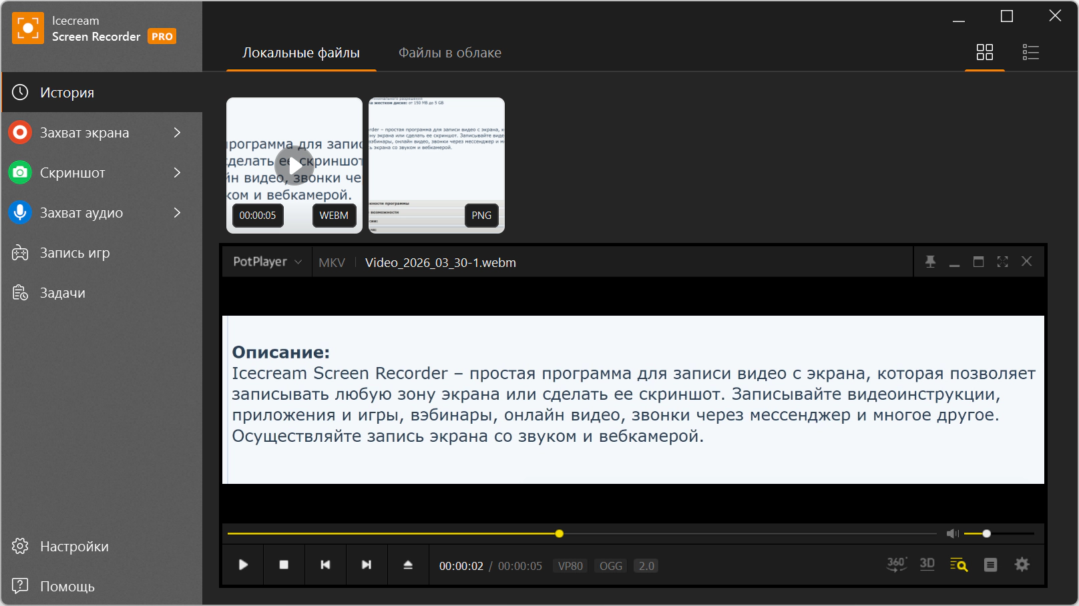This screenshot has width=1079, height=606.
Task: Click the open file eject button
Action: tap(408, 565)
